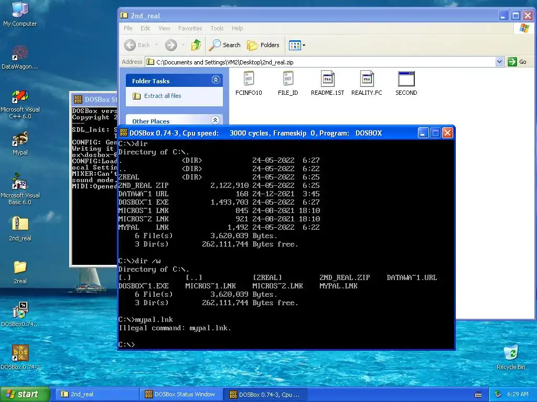Open the Views dropdown in Explorer toolbar

click(x=297, y=45)
